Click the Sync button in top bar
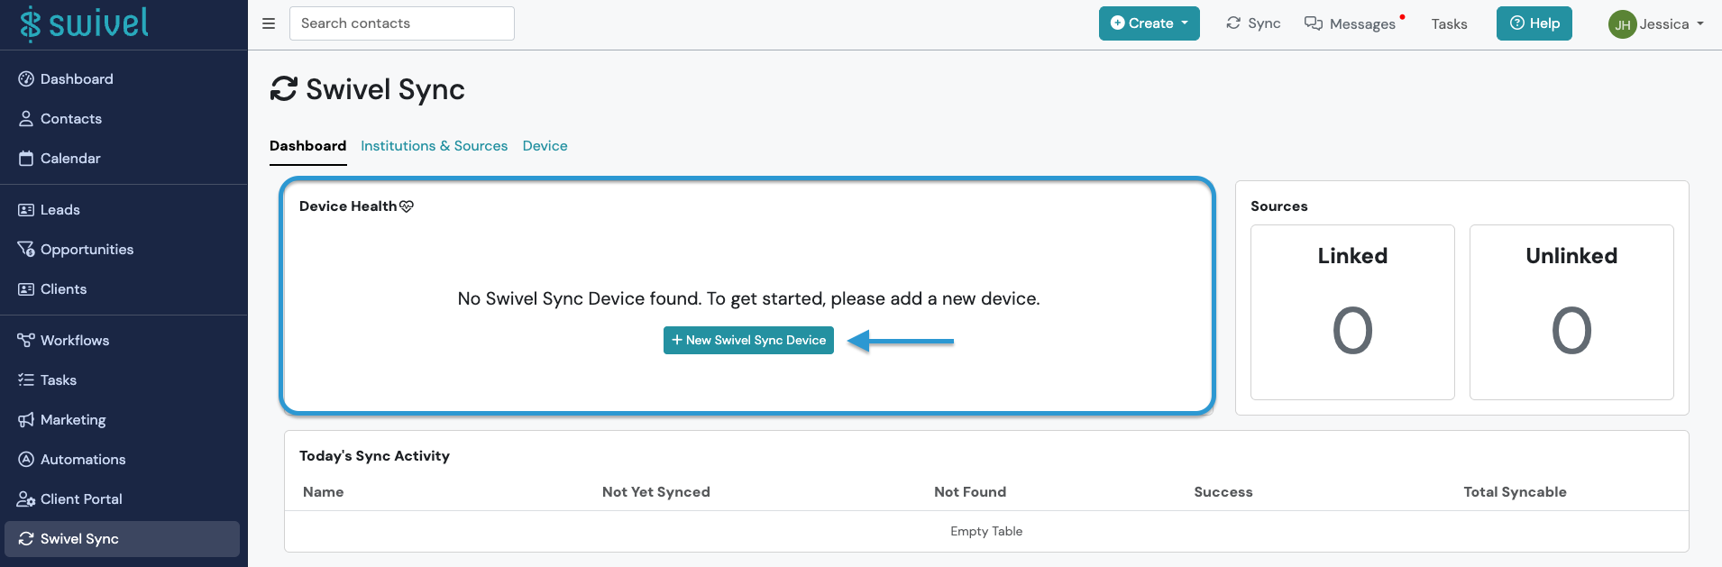The width and height of the screenshot is (1722, 567). click(1253, 23)
